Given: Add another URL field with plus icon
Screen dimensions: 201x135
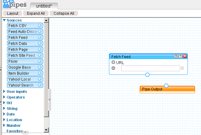Looking at the screenshot, I should [x=113, y=62].
